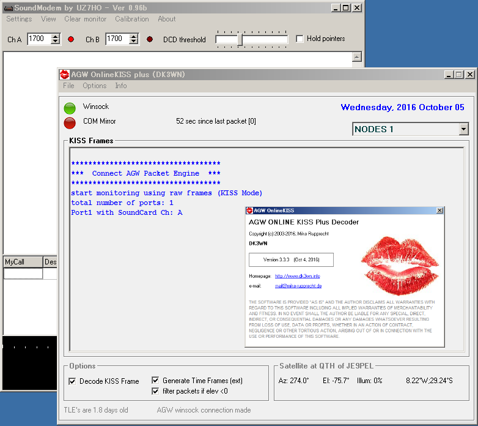Open SoundModem Settings menu

[19, 19]
